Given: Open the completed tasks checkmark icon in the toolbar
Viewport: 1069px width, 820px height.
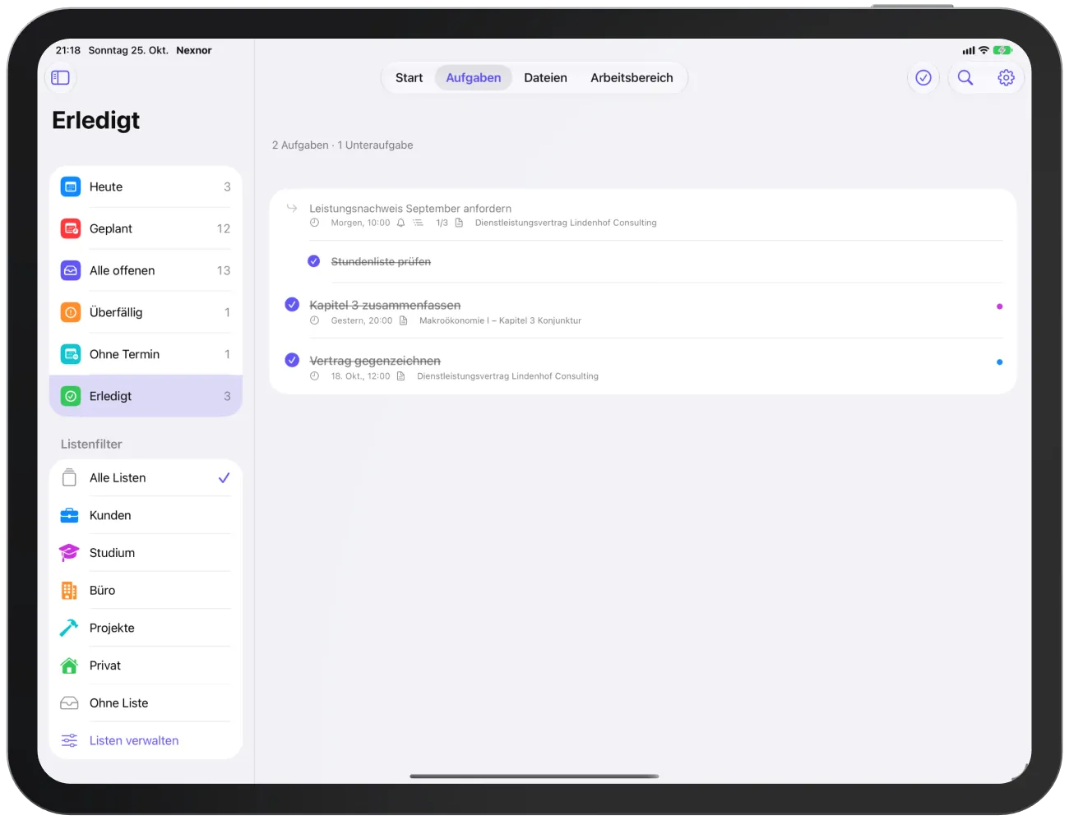Looking at the screenshot, I should tap(923, 78).
